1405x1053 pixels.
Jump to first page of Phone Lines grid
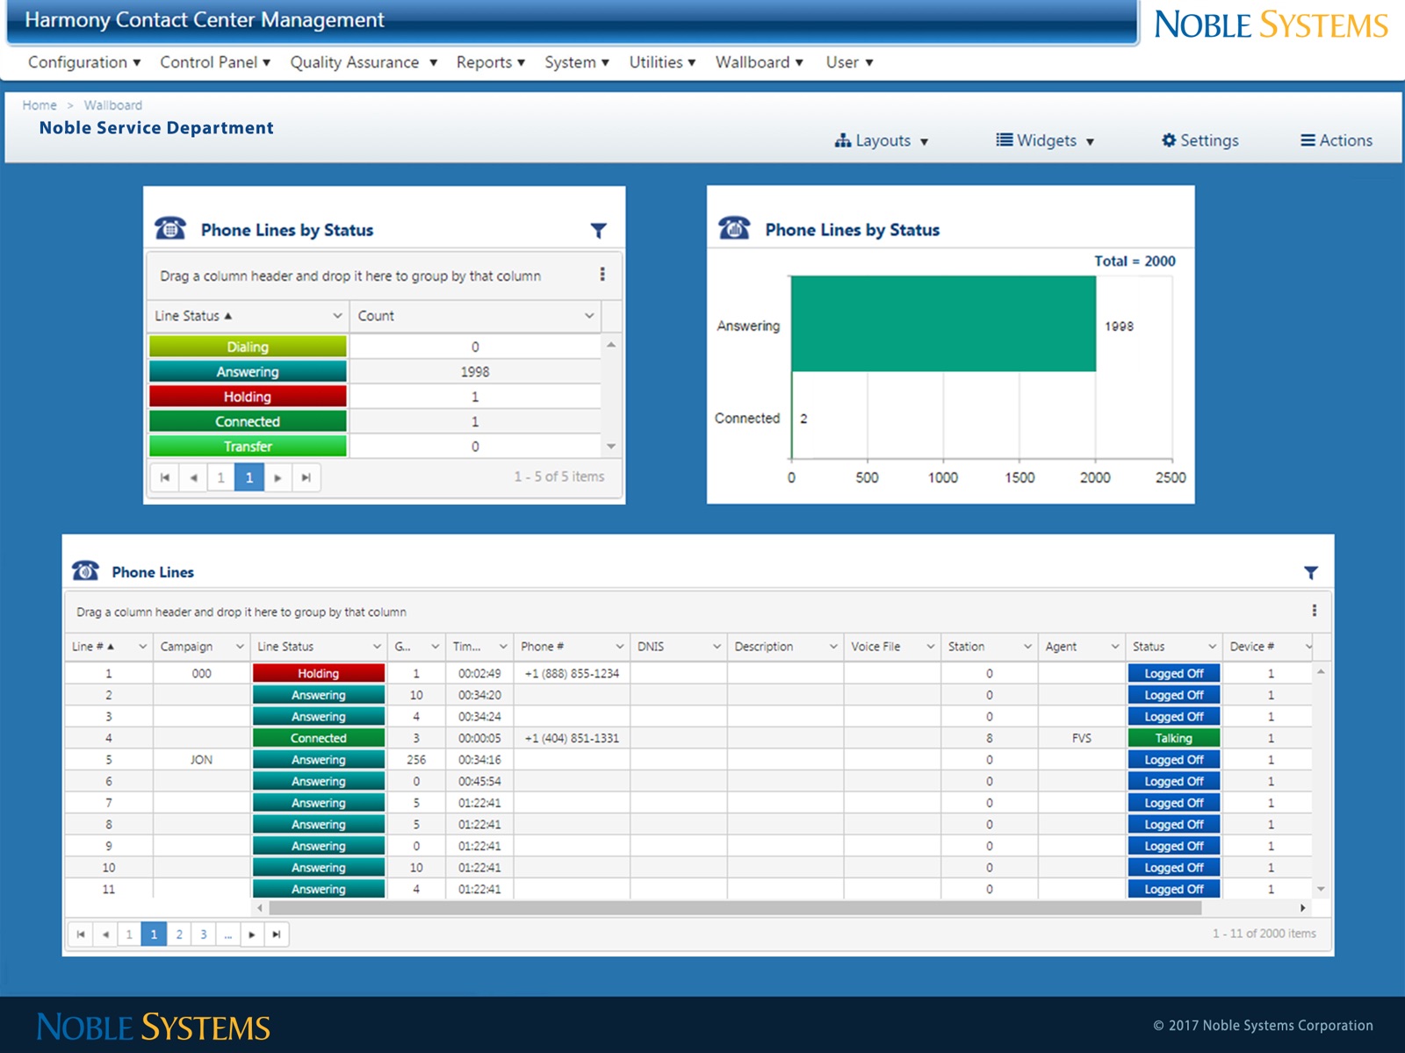click(81, 935)
